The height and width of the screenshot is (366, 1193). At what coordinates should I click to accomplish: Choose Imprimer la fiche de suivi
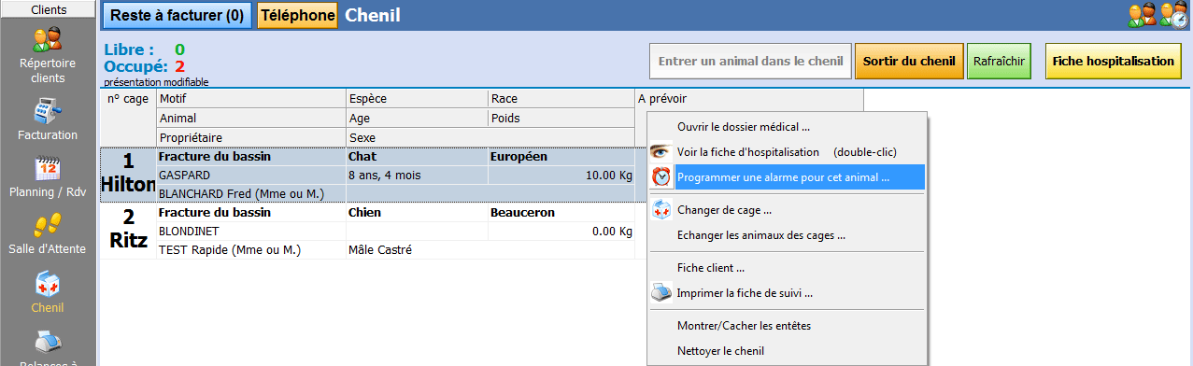tap(787, 293)
